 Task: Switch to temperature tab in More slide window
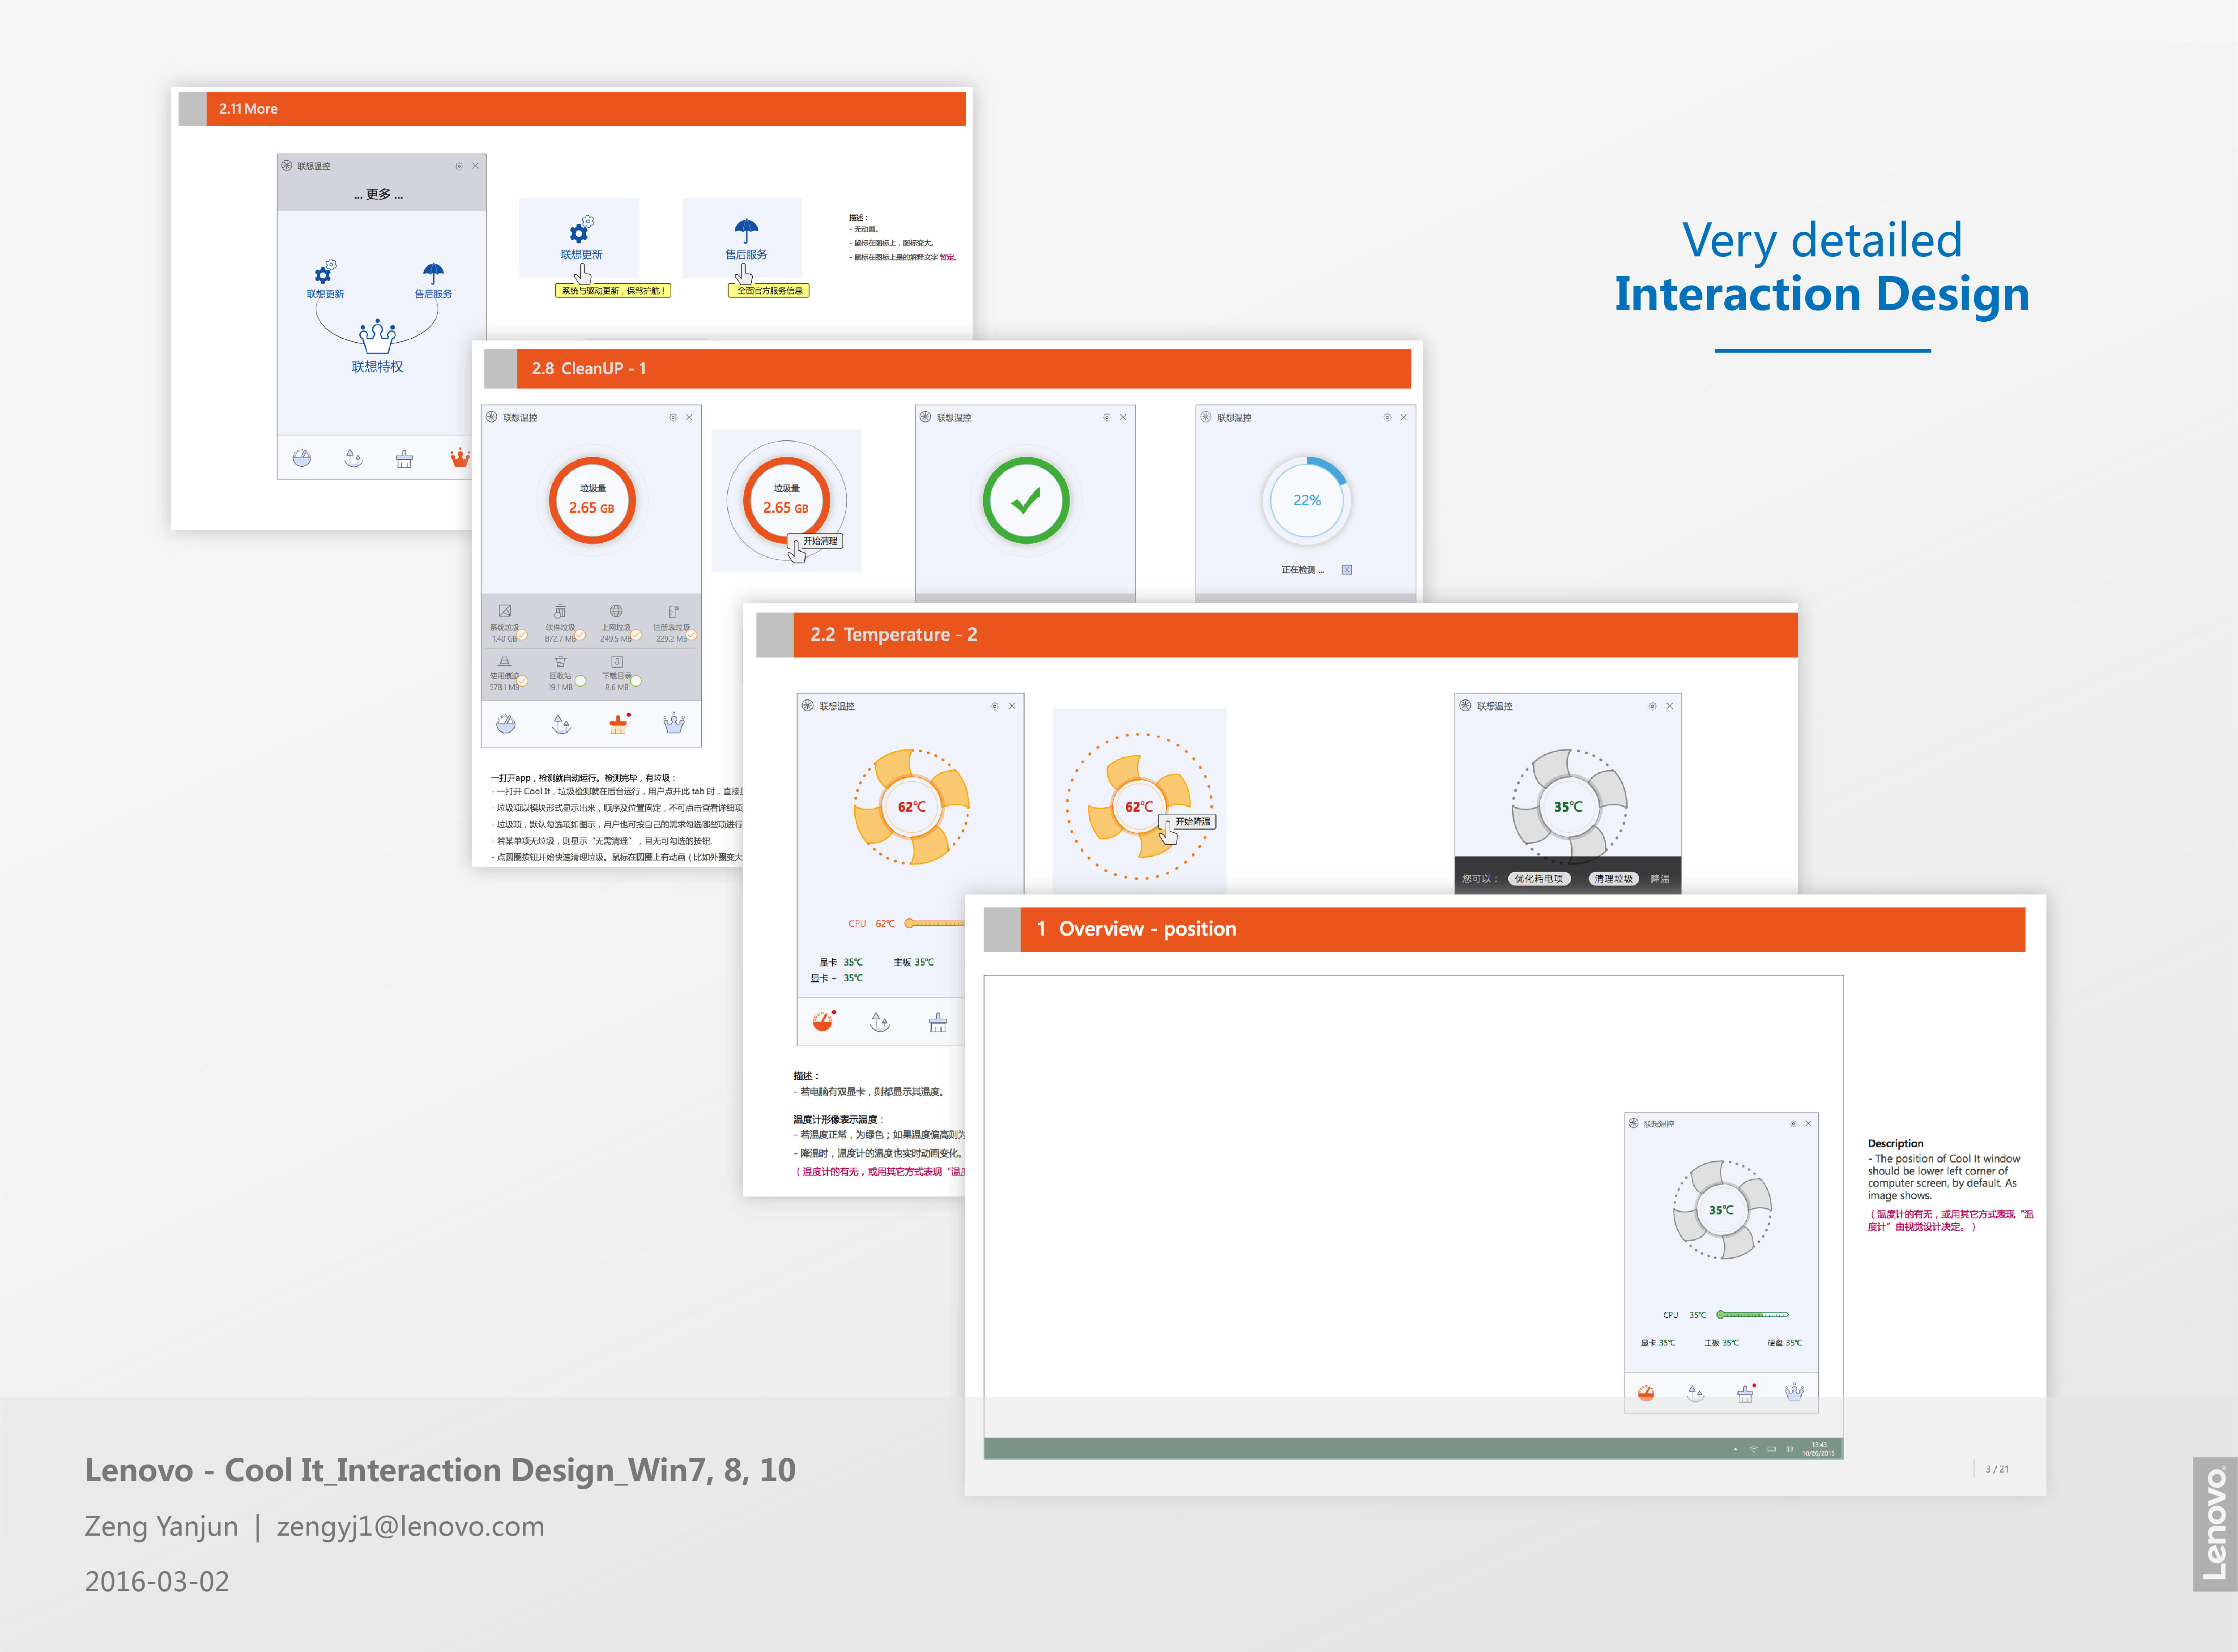point(302,458)
